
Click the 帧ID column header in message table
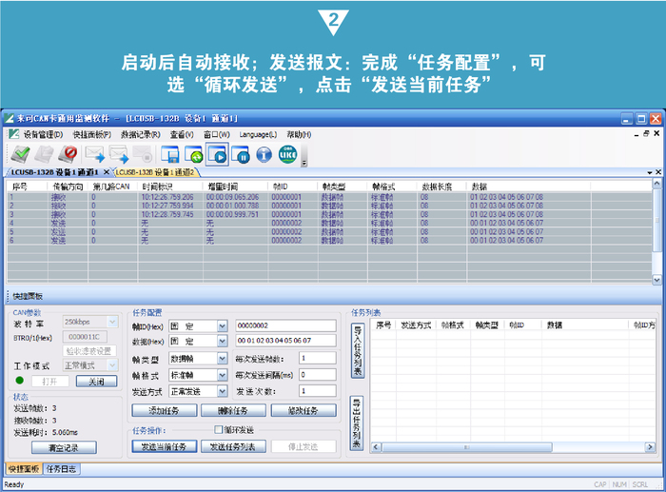293,187
